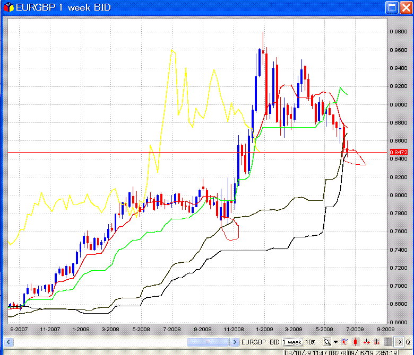Screen dimensions: 414x355
Task: Click the EURGBP symbol label in the toolbar
Action: (254, 342)
